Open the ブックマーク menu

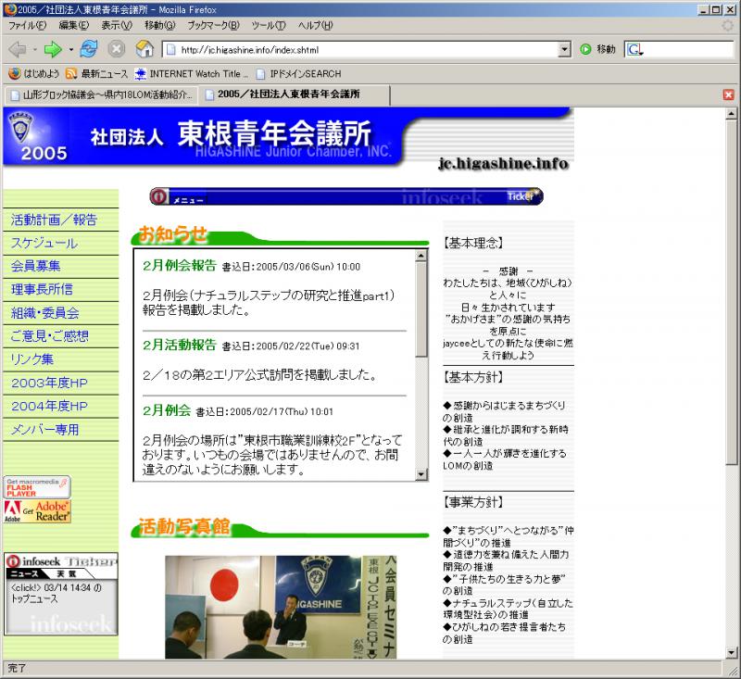point(212,25)
